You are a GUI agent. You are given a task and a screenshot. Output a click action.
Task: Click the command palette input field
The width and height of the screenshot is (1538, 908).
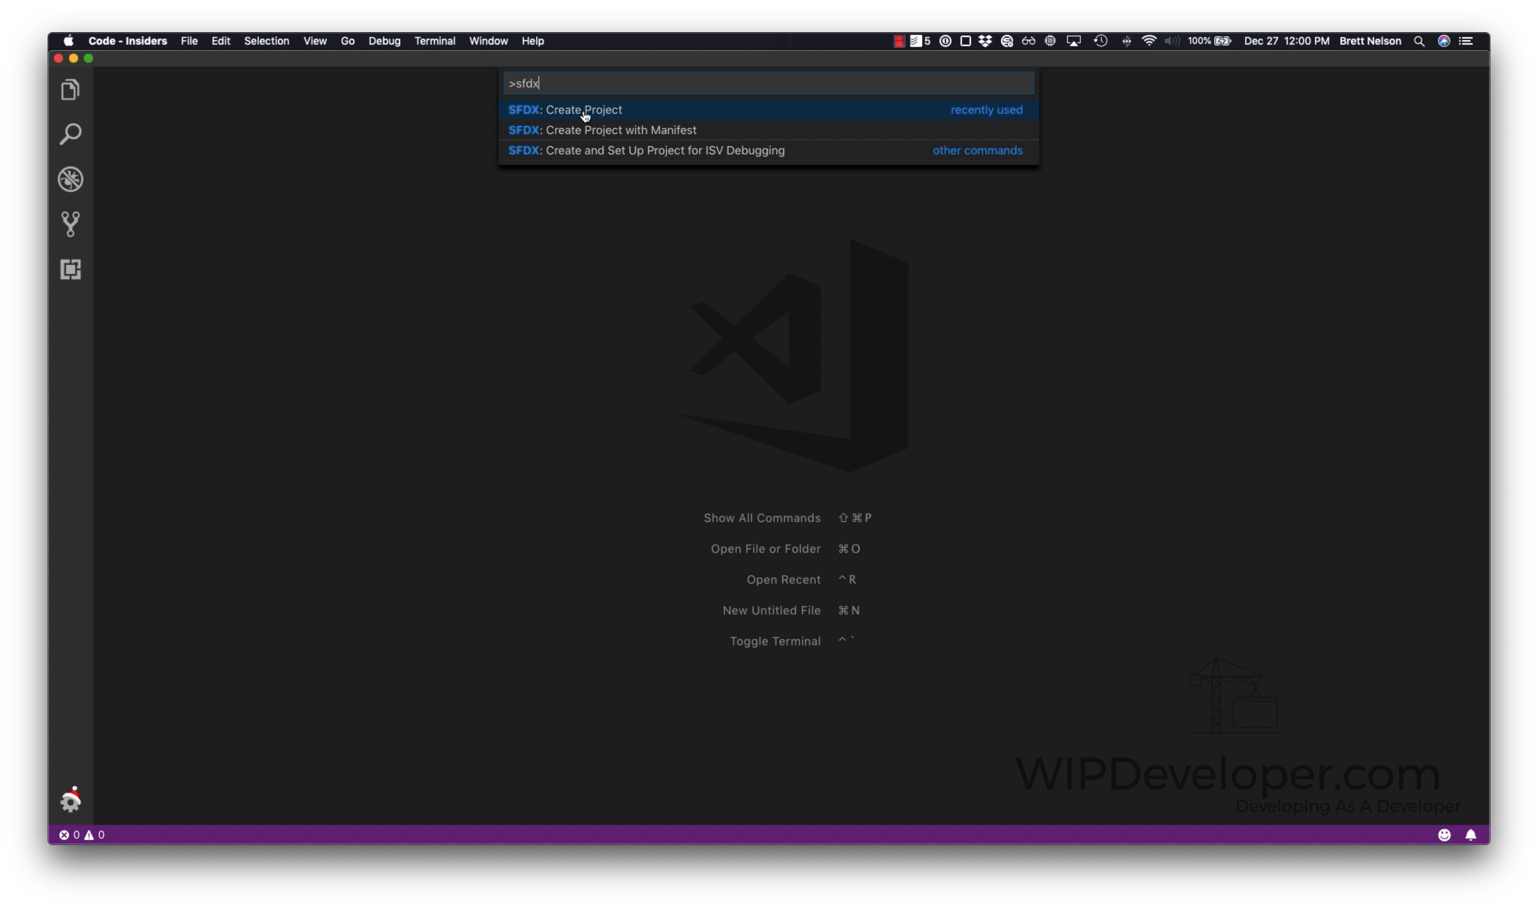coord(769,83)
